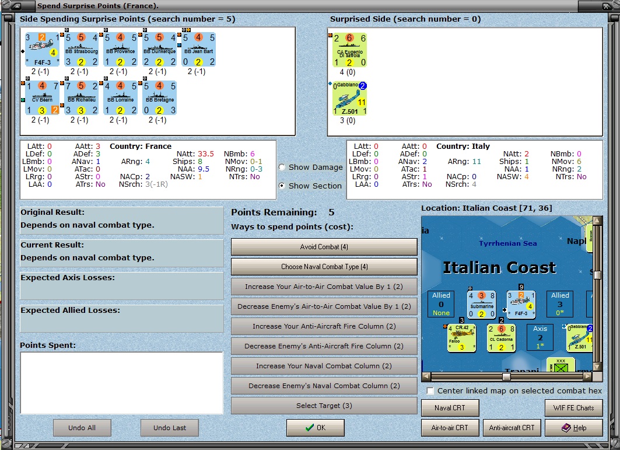Click the CR.42 Falco counter on the map
This screenshot has height=450, width=620.
coord(461,337)
